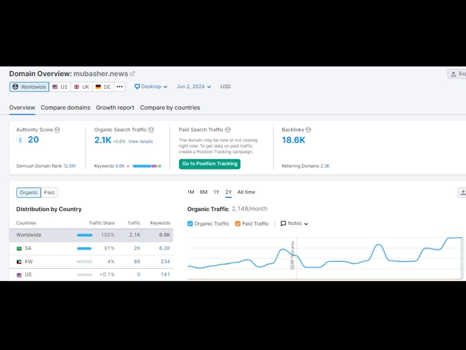
Task: Set chart range to All time
Action: coord(246,192)
